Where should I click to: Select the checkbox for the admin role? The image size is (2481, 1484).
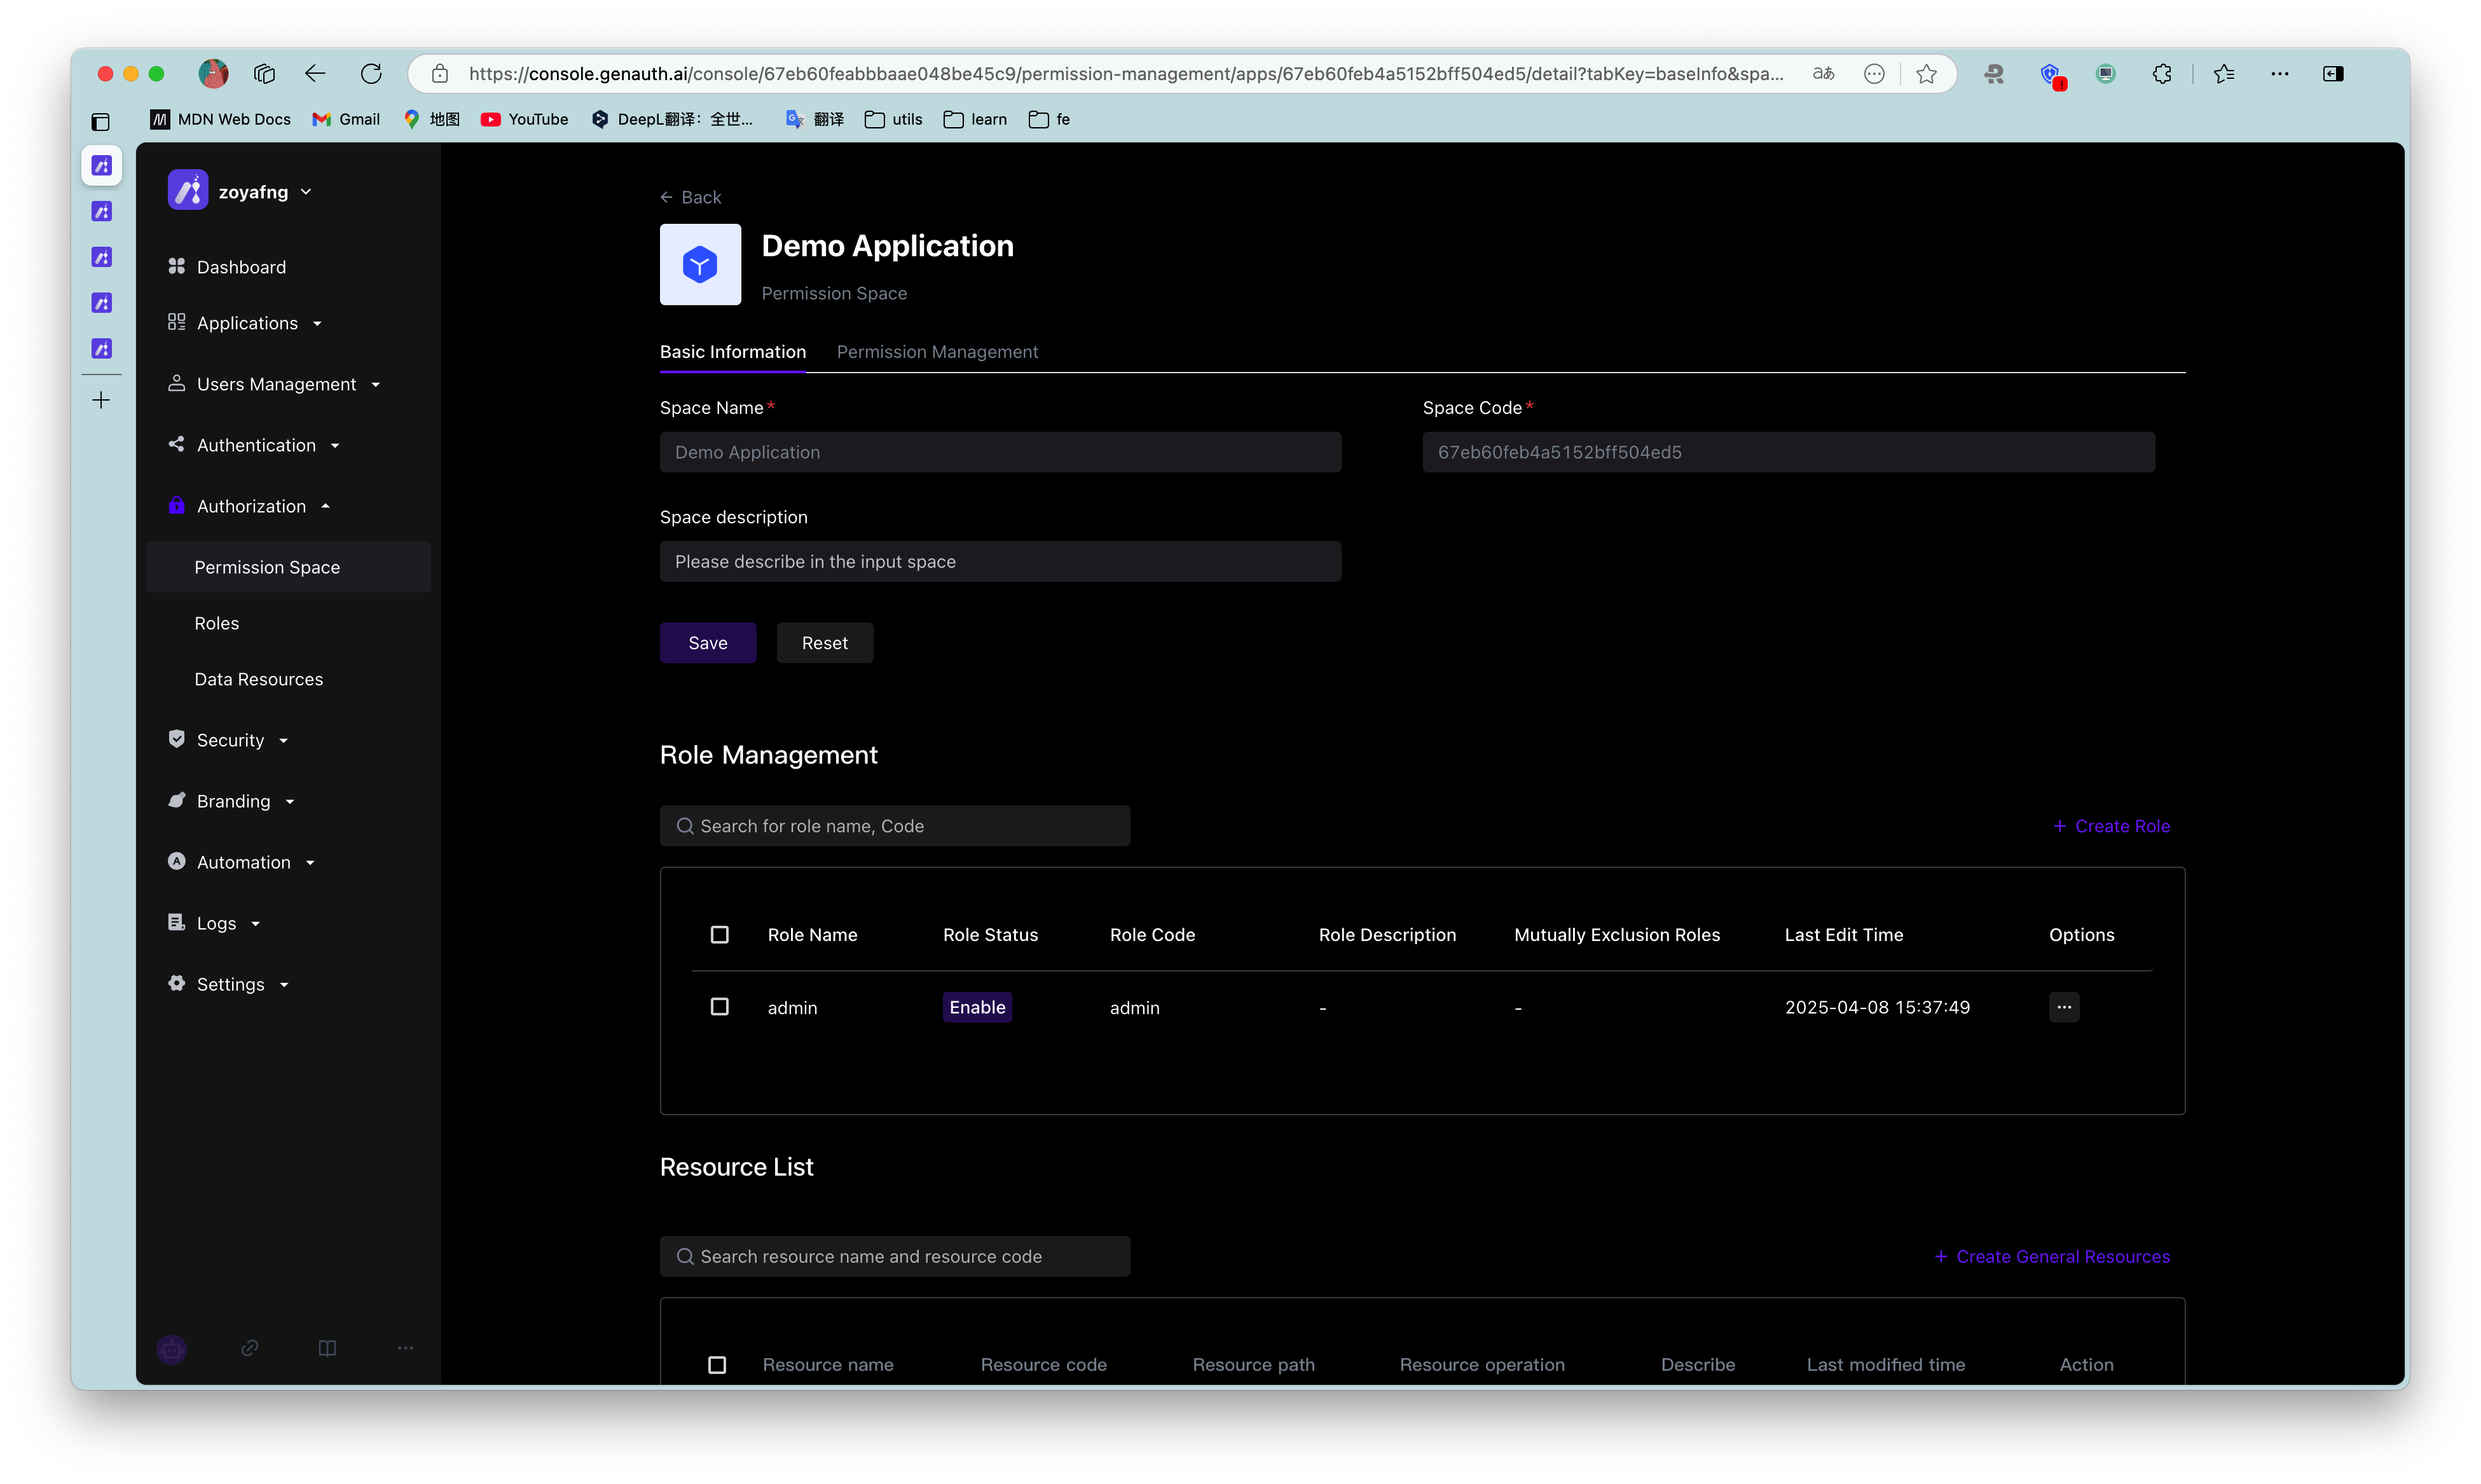tap(720, 1007)
